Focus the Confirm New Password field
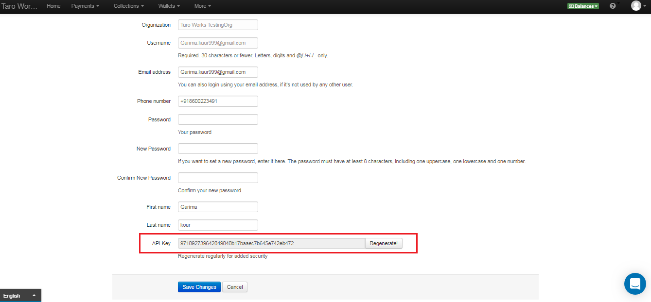The width and height of the screenshot is (651, 302). pos(218,178)
